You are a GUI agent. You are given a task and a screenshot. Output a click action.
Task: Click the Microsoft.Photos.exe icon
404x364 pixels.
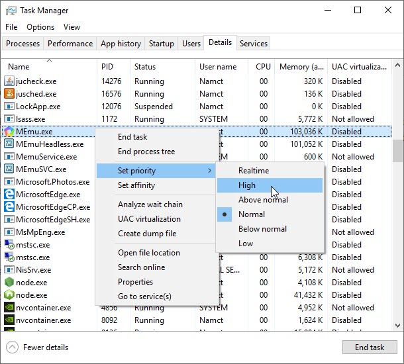[x=9, y=182]
